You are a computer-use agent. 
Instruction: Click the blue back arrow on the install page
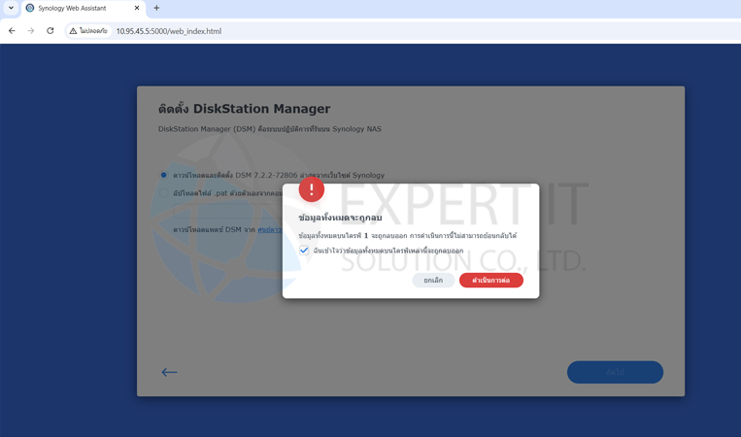(x=169, y=372)
